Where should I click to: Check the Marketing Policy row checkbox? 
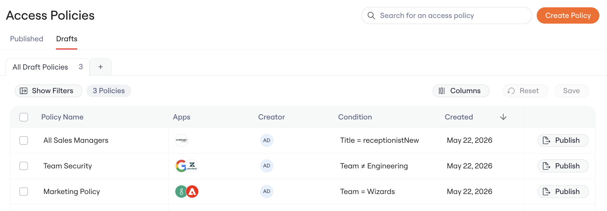(x=24, y=191)
